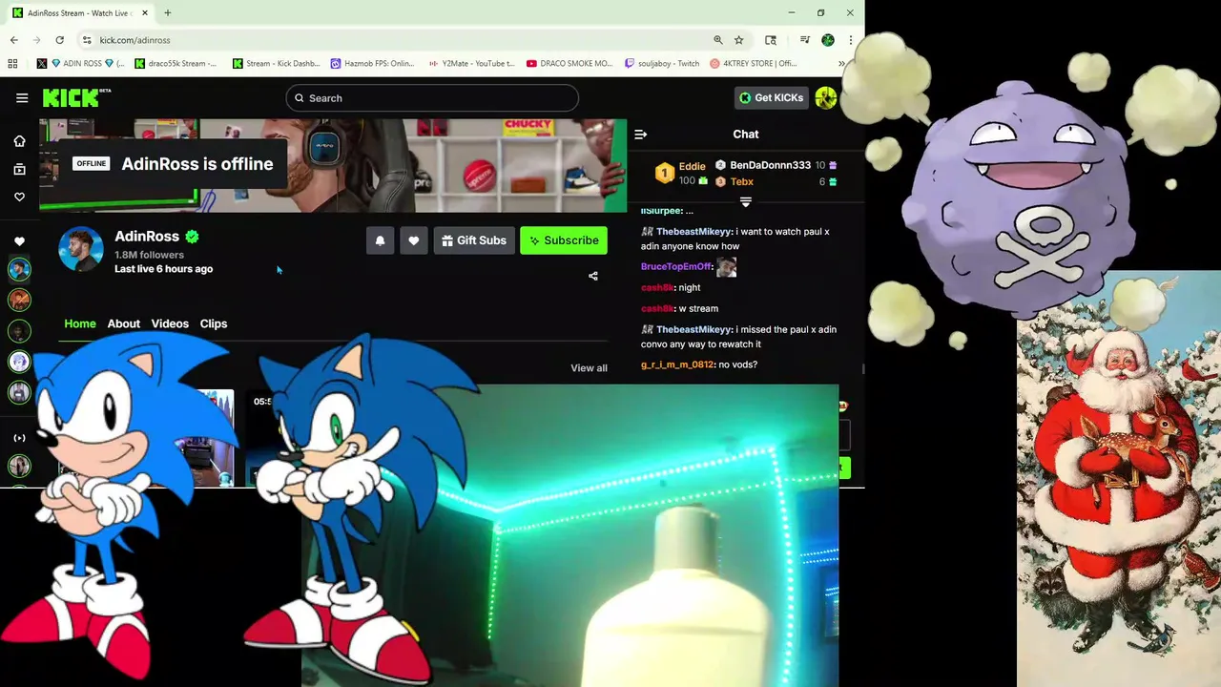The image size is (1221, 687).
Task: Open the draco55k Stream bookmark
Action: [176, 64]
